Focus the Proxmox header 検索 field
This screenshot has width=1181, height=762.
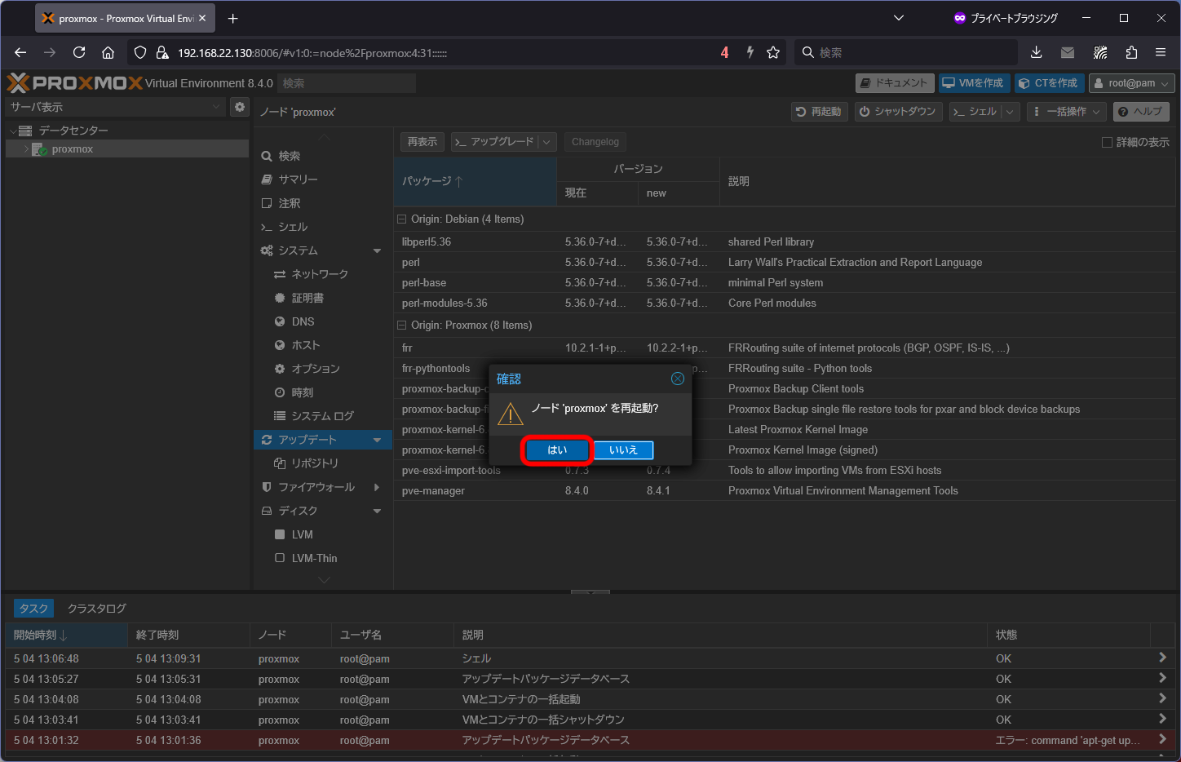347,83
